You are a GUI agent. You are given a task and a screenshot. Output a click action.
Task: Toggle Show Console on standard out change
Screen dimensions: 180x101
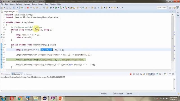(x=150, y=74)
